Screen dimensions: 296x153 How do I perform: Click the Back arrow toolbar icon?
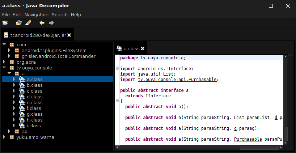pos(42,23)
